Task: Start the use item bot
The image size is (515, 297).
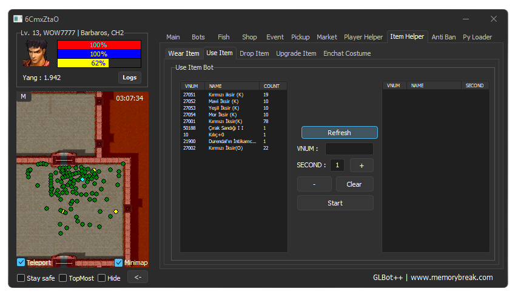Action: [335, 203]
